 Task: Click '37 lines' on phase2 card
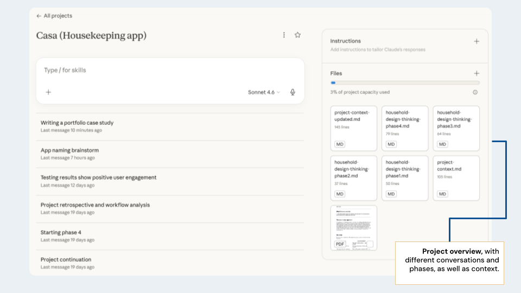point(341,184)
